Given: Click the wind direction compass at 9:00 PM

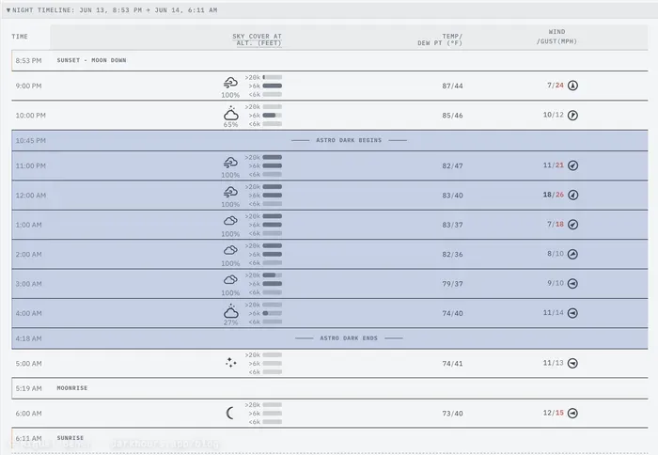Looking at the screenshot, I should point(572,86).
